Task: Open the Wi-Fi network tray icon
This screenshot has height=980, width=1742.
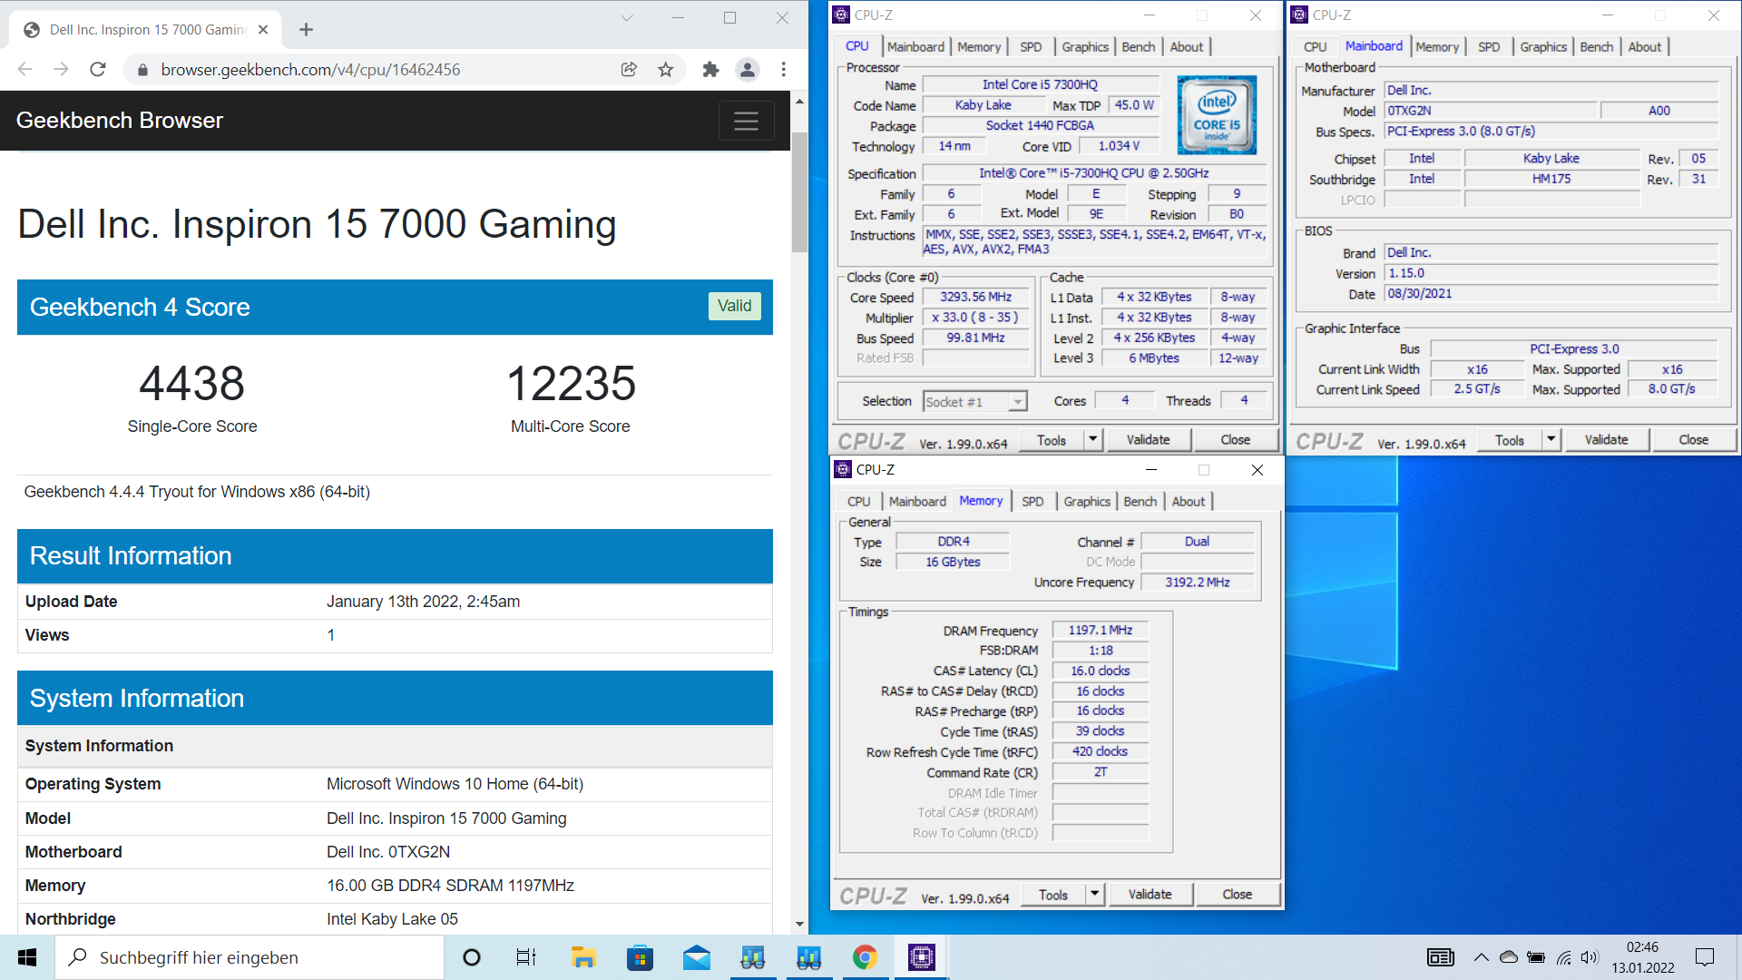Action: tap(1563, 957)
